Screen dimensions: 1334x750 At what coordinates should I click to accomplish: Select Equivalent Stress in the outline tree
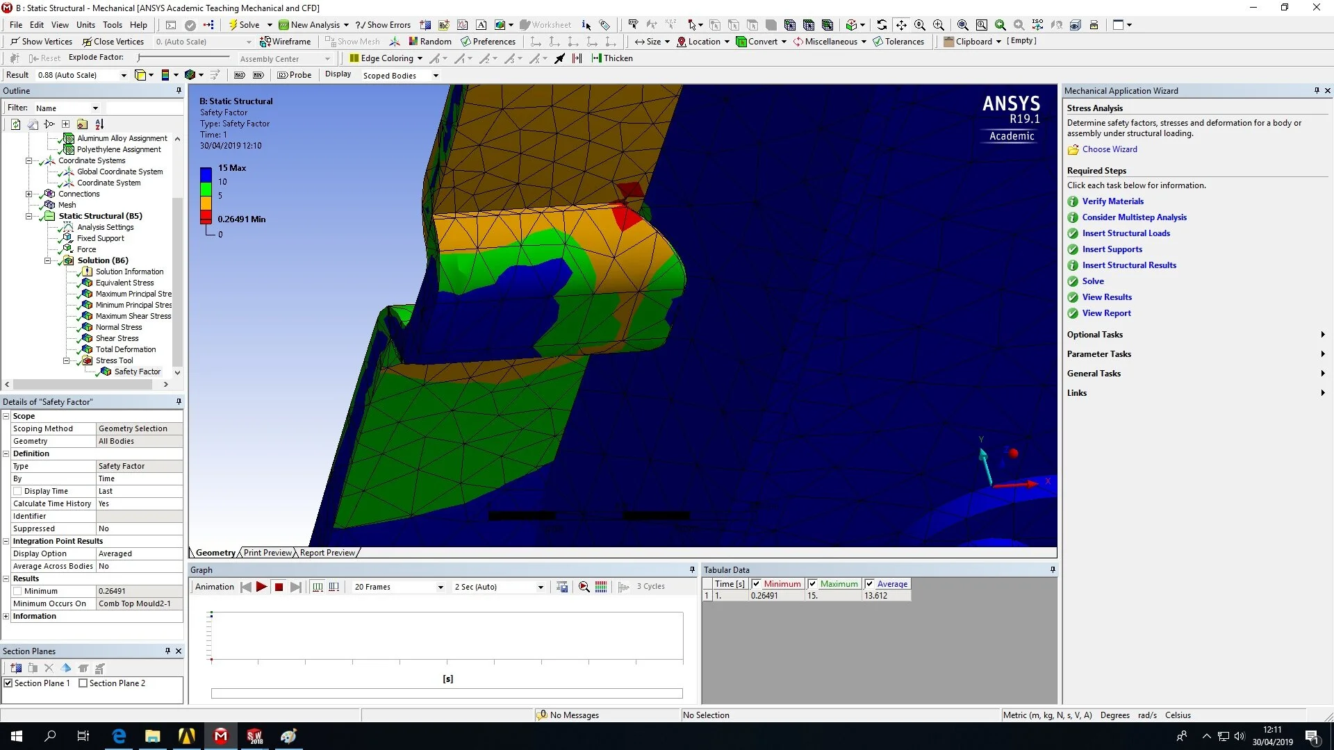[124, 283]
